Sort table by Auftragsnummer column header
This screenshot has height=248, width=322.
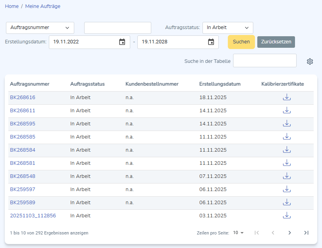click(29, 84)
